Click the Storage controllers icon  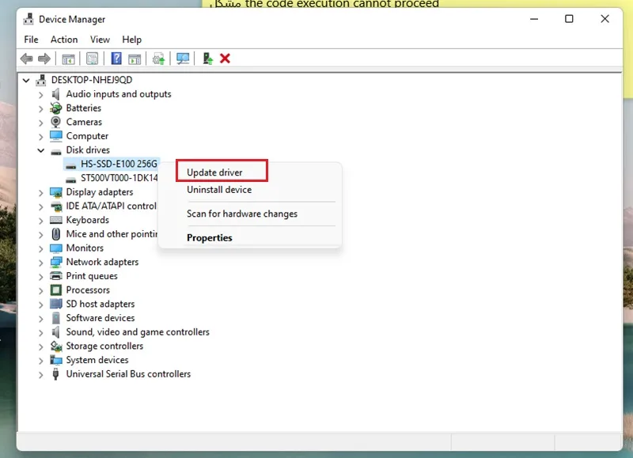(55, 346)
